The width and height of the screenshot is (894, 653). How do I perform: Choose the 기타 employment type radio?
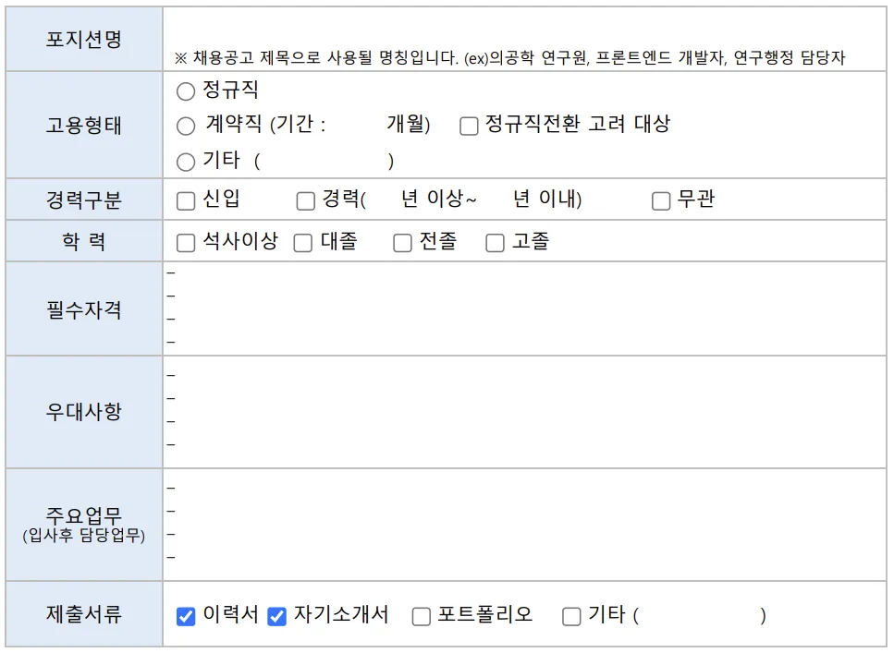coord(186,163)
